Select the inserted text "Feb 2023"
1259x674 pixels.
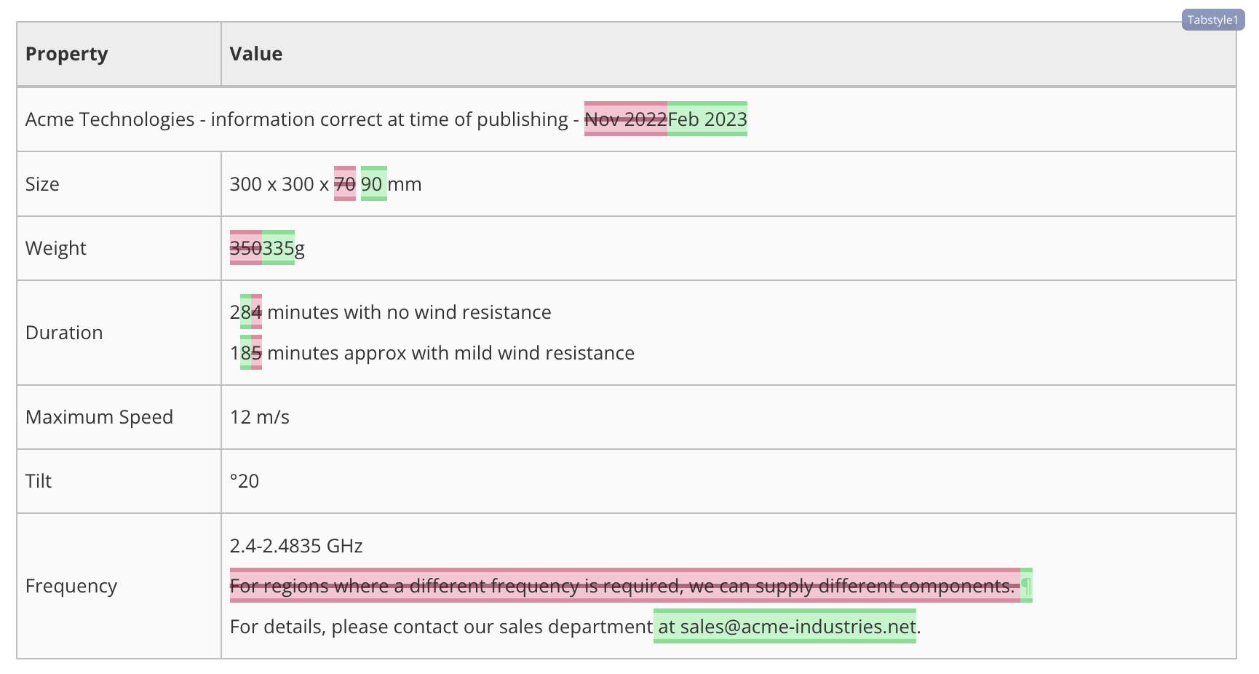tap(707, 119)
